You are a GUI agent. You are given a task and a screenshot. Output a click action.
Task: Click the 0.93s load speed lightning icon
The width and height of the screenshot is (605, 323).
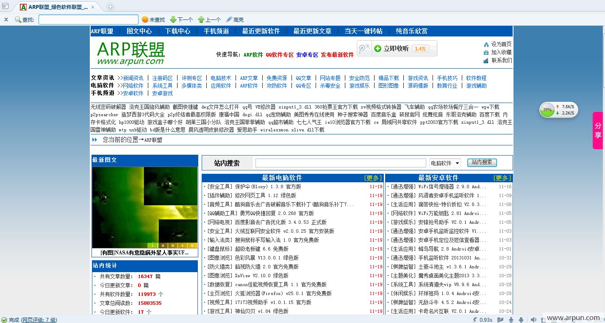[475, 320]
